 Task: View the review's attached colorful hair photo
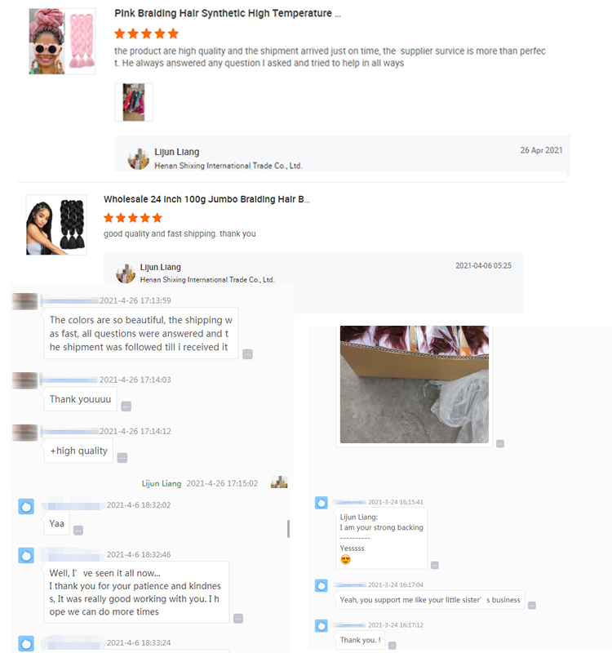134,102
